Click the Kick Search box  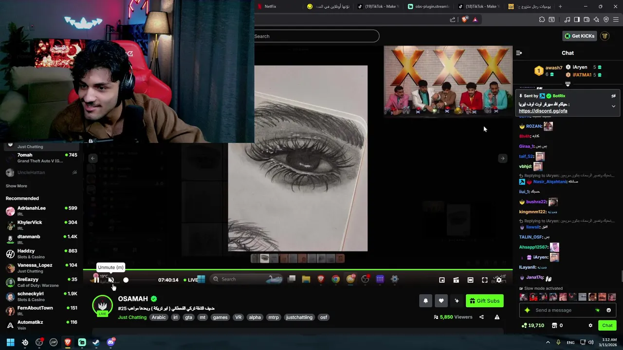pyautogui.click(x=316, y=36)
